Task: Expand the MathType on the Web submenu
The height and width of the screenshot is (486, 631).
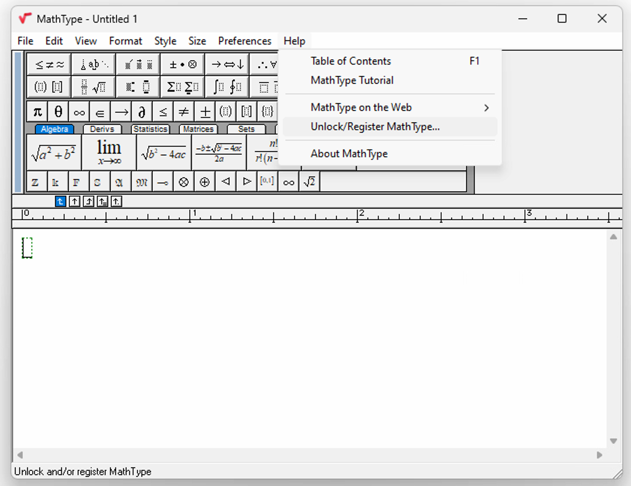Action: tap(390, 107)
